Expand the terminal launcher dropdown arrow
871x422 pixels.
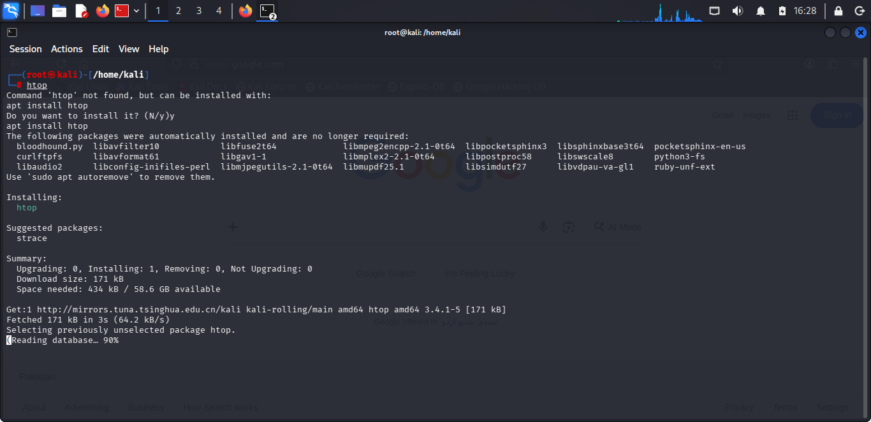[136, 11]
